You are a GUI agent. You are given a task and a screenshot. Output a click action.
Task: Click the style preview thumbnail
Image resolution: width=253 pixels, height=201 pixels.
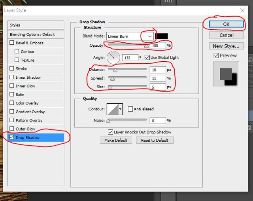point(226,74)
